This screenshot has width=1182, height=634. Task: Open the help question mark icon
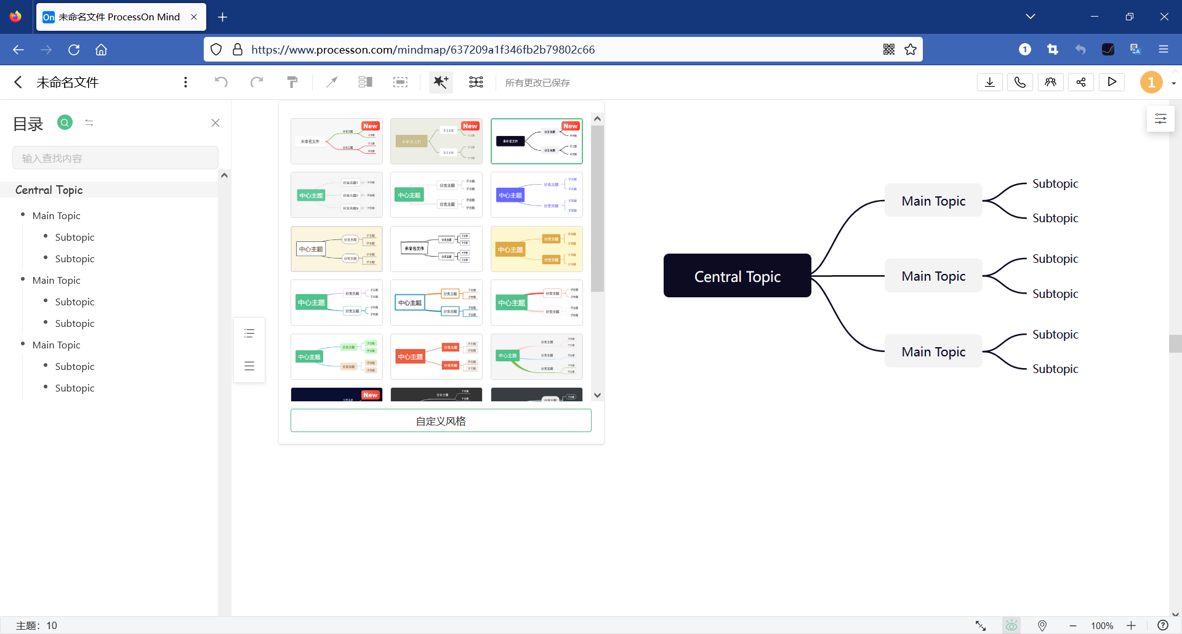point(1163,625)
